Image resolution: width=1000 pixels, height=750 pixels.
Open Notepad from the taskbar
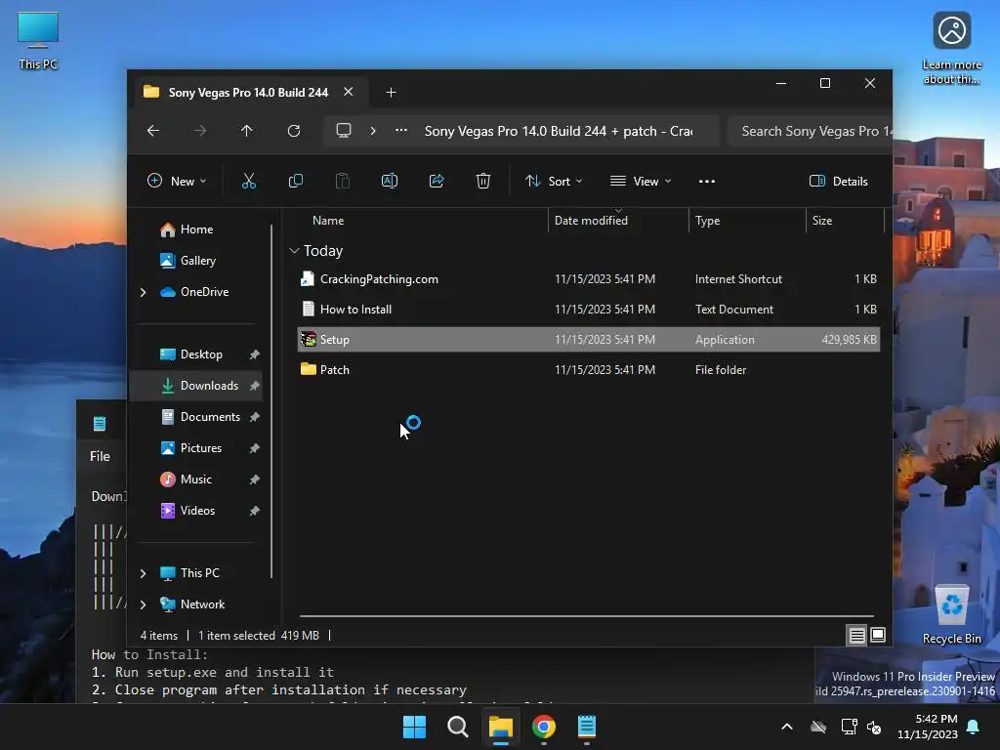pos(587,727)
